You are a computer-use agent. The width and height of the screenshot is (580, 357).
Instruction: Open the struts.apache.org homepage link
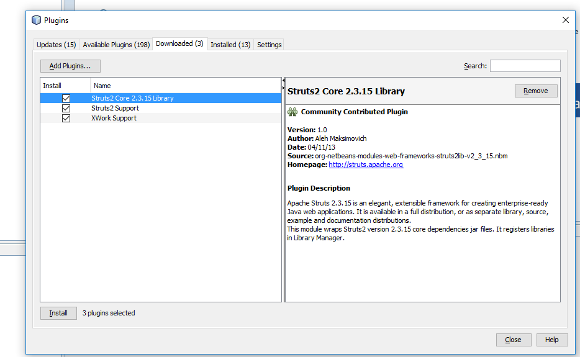pos(366,165)
